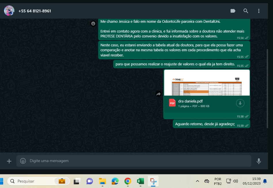Image resolution: width=273 pixels, height=188 pixels.
Task: Open the three-dot chat menu
Action: click(x=259, y=11)
